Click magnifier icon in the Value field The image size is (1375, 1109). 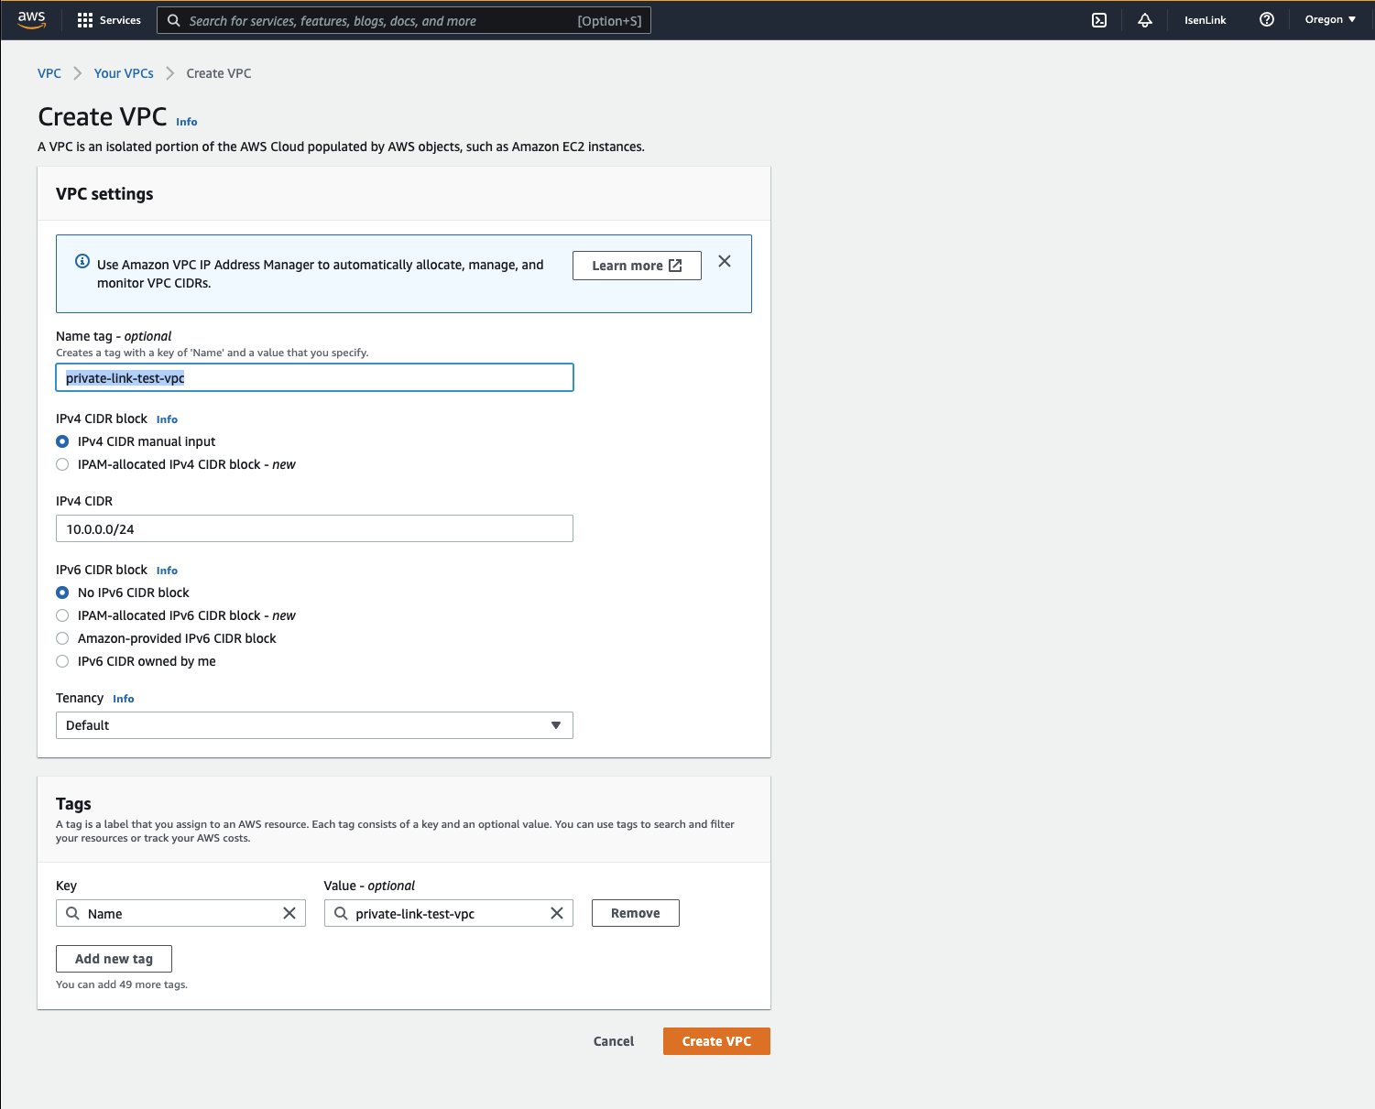click(341, 913)
